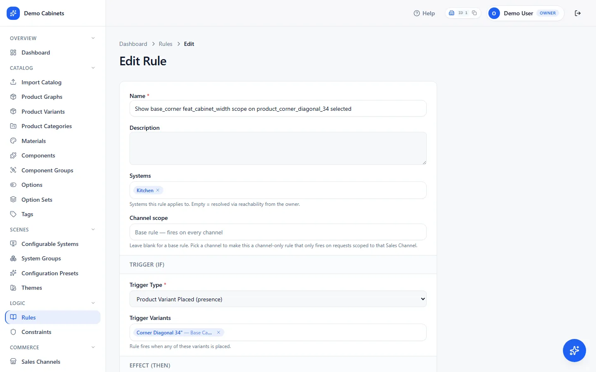Click the Product Variants icon

(x=13, y=112)
